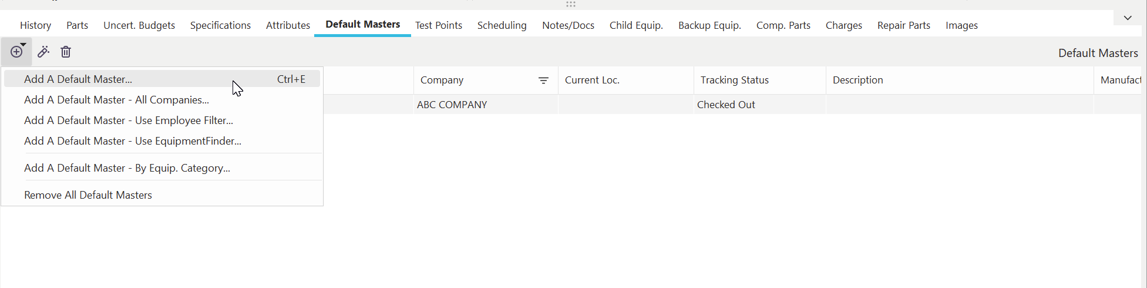Click Remove All Default Masters
1147x288 pixels.
(x=88, y=195)
